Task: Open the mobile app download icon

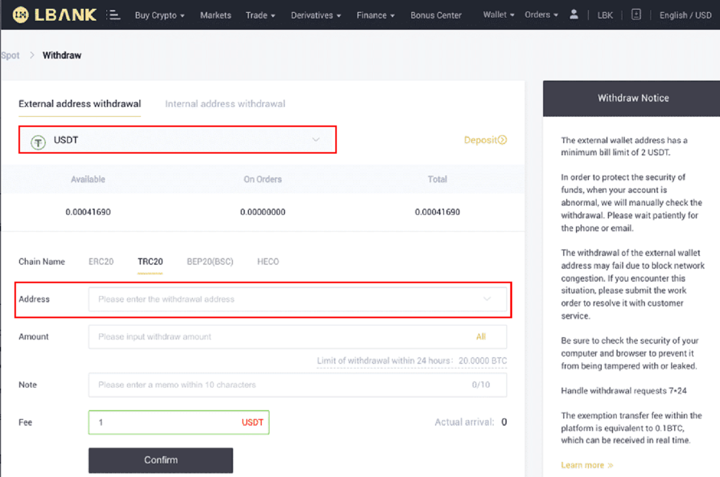Action: click(x=636, y=14)
